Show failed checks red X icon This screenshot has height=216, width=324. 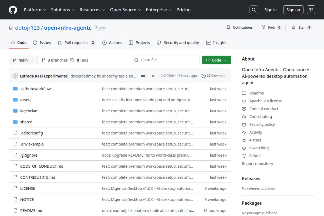(153, 76)
